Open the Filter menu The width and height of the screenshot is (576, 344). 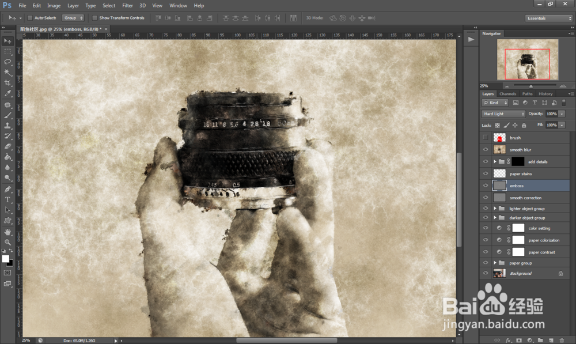point(127,6)
